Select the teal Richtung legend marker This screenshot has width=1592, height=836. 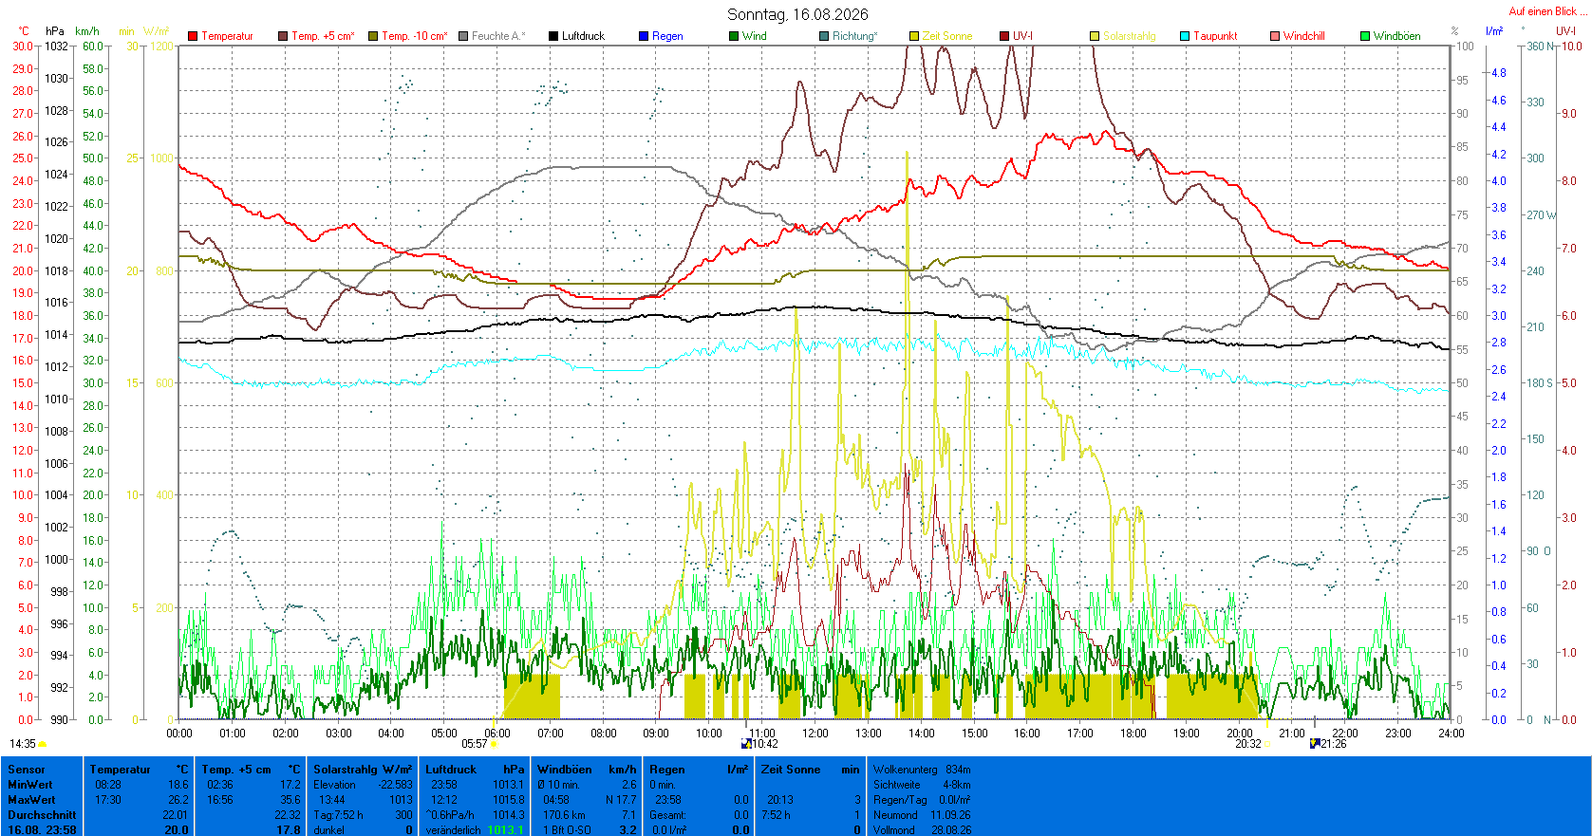(824, 36)
